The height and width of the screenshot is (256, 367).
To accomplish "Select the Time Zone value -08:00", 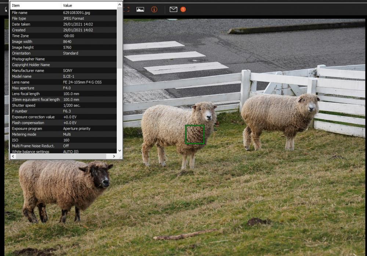I will 69,36.
